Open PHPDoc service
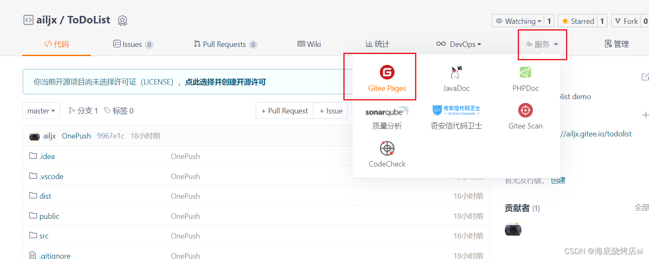The height and width of the screenshot is (259, 649). point(525,78)
